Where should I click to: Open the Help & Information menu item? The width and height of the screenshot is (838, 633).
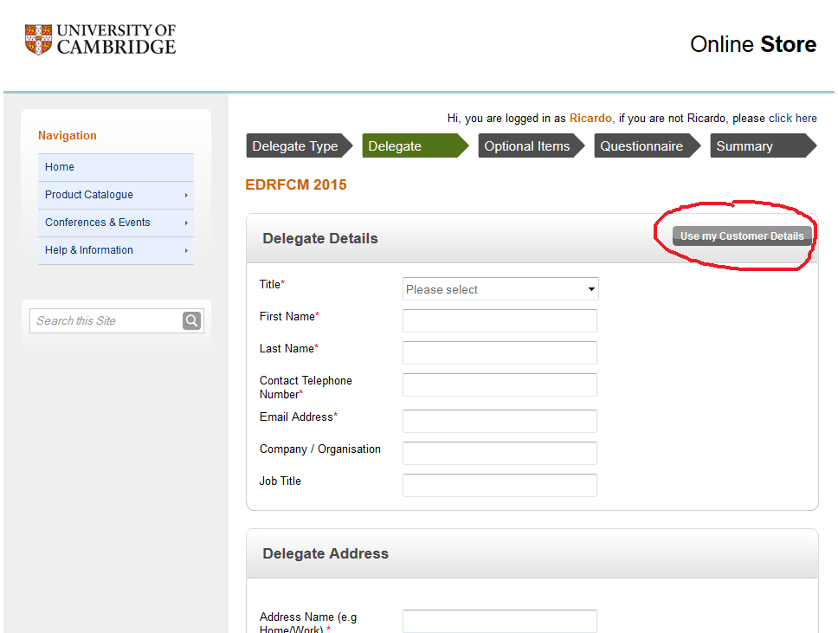115,250
